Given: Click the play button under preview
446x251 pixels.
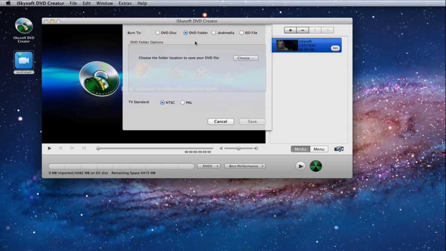Looking at the screenshot, I should (49, 148).
